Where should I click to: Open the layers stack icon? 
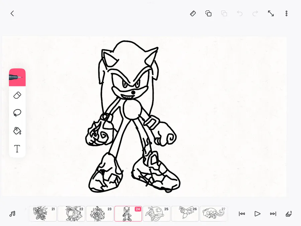point(289,214)
